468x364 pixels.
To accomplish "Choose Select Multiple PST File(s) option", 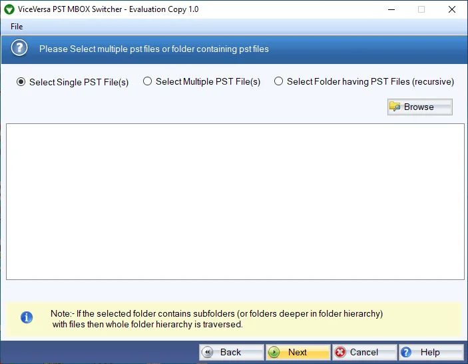I will click(202, 81).
